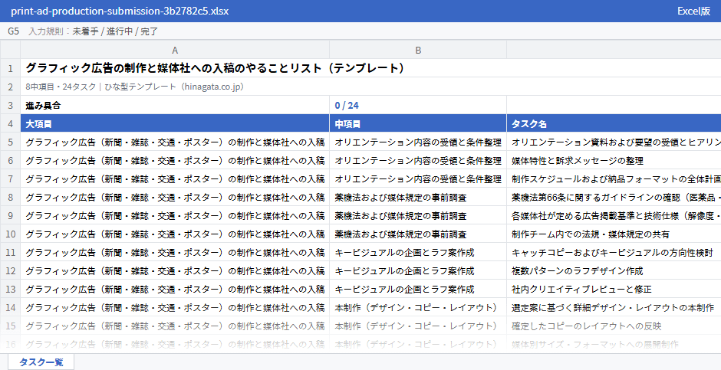This screenshot has height=370, width=721.
Task: Click the file name print-ad-production-submission-3b2782c5.xlsx
Action: click(x=120, y=11)
